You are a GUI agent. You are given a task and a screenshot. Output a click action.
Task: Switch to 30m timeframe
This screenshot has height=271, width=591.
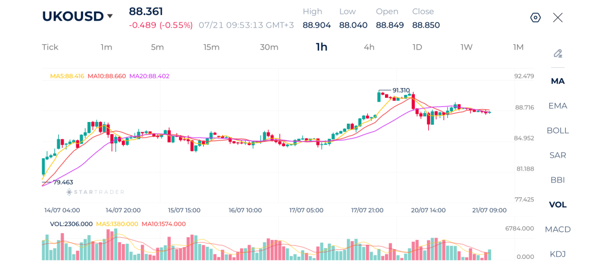click(x=269, y=47)
